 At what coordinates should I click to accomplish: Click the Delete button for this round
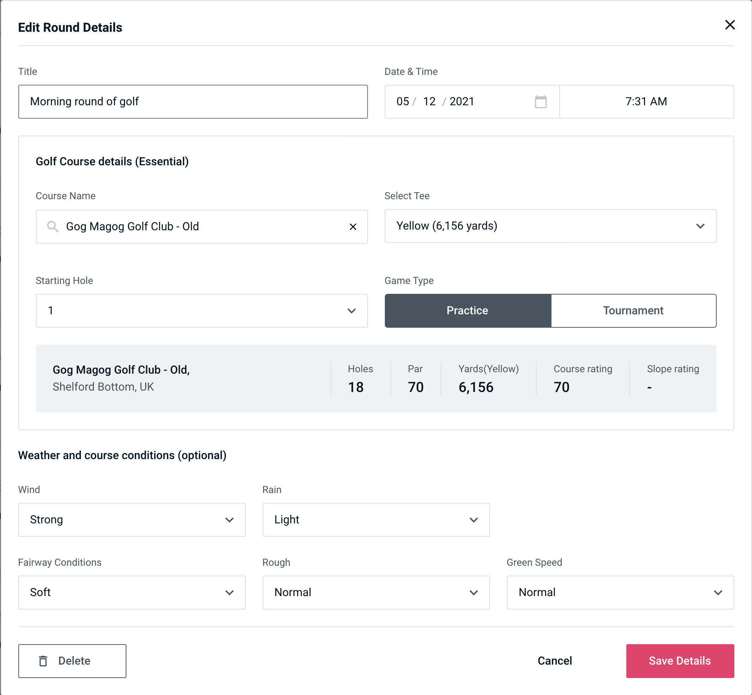[72, 661]
